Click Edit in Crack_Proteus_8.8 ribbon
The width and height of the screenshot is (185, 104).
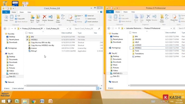[77, 19]
